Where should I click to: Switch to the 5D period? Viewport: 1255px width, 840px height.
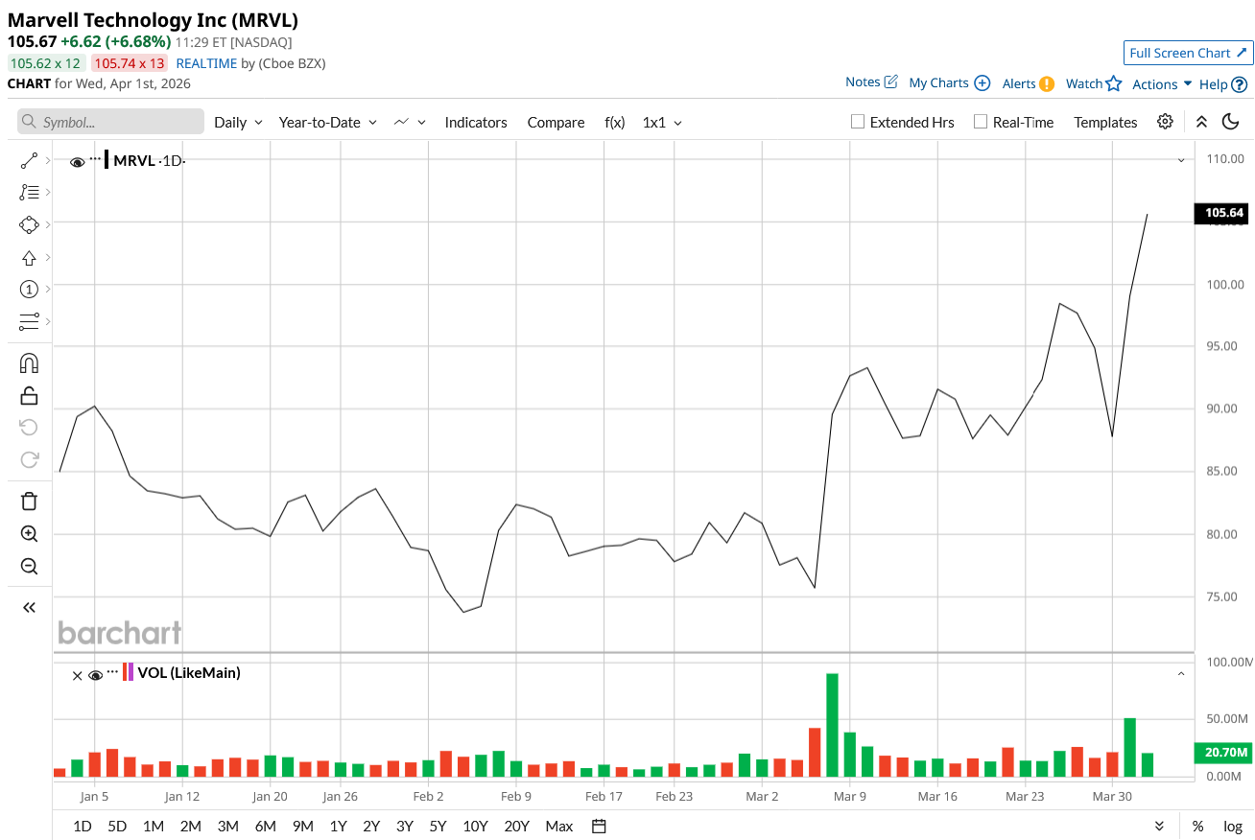[117, 826]
